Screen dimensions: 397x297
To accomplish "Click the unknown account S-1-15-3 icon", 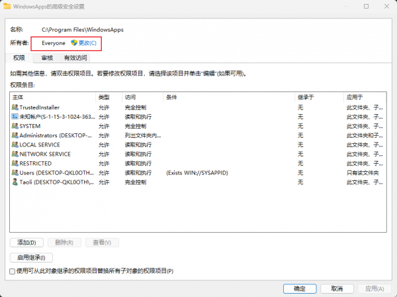I will [15, 117].
